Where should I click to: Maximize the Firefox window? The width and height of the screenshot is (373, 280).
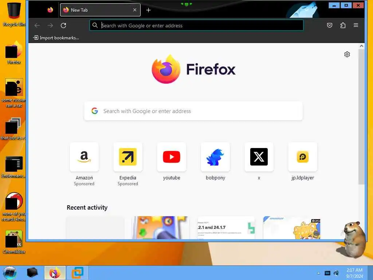346,5
